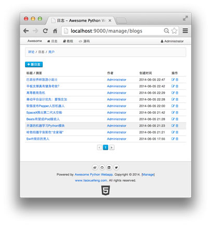Go to the browser home page
This screenshot has height=225, width=211.
click(55, 31)
